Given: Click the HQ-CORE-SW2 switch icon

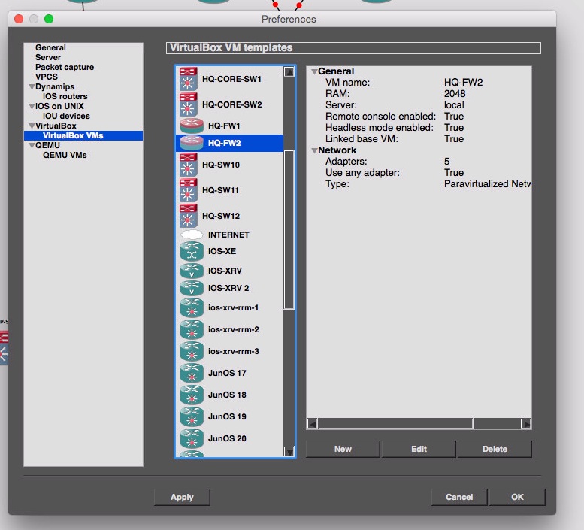Looking at the screenshot, I should [x=188, y=104].
